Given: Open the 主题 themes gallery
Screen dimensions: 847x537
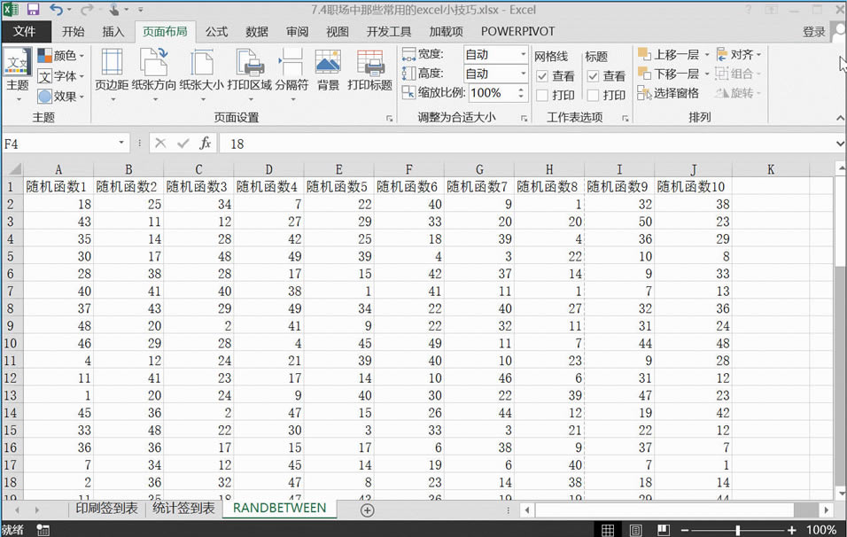Looking at the screenshot, I should click(18, 71).
